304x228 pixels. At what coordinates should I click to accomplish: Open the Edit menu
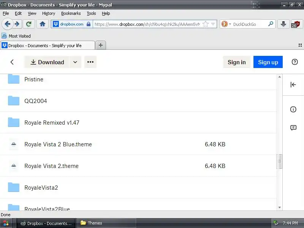18,13
